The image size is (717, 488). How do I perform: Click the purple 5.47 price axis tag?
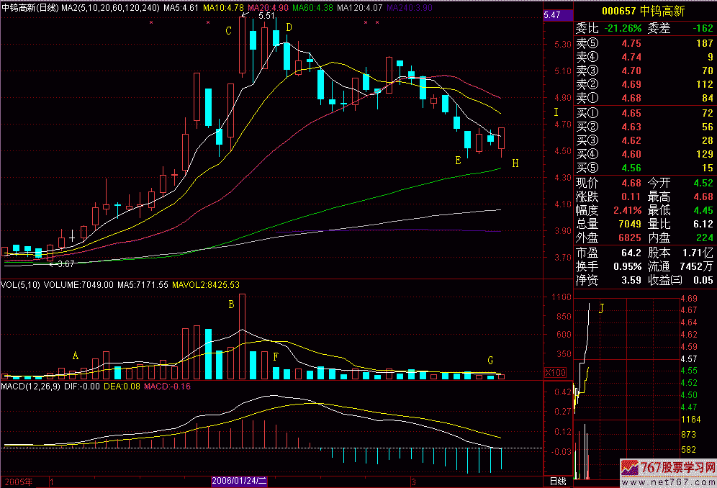coord(553,15)
